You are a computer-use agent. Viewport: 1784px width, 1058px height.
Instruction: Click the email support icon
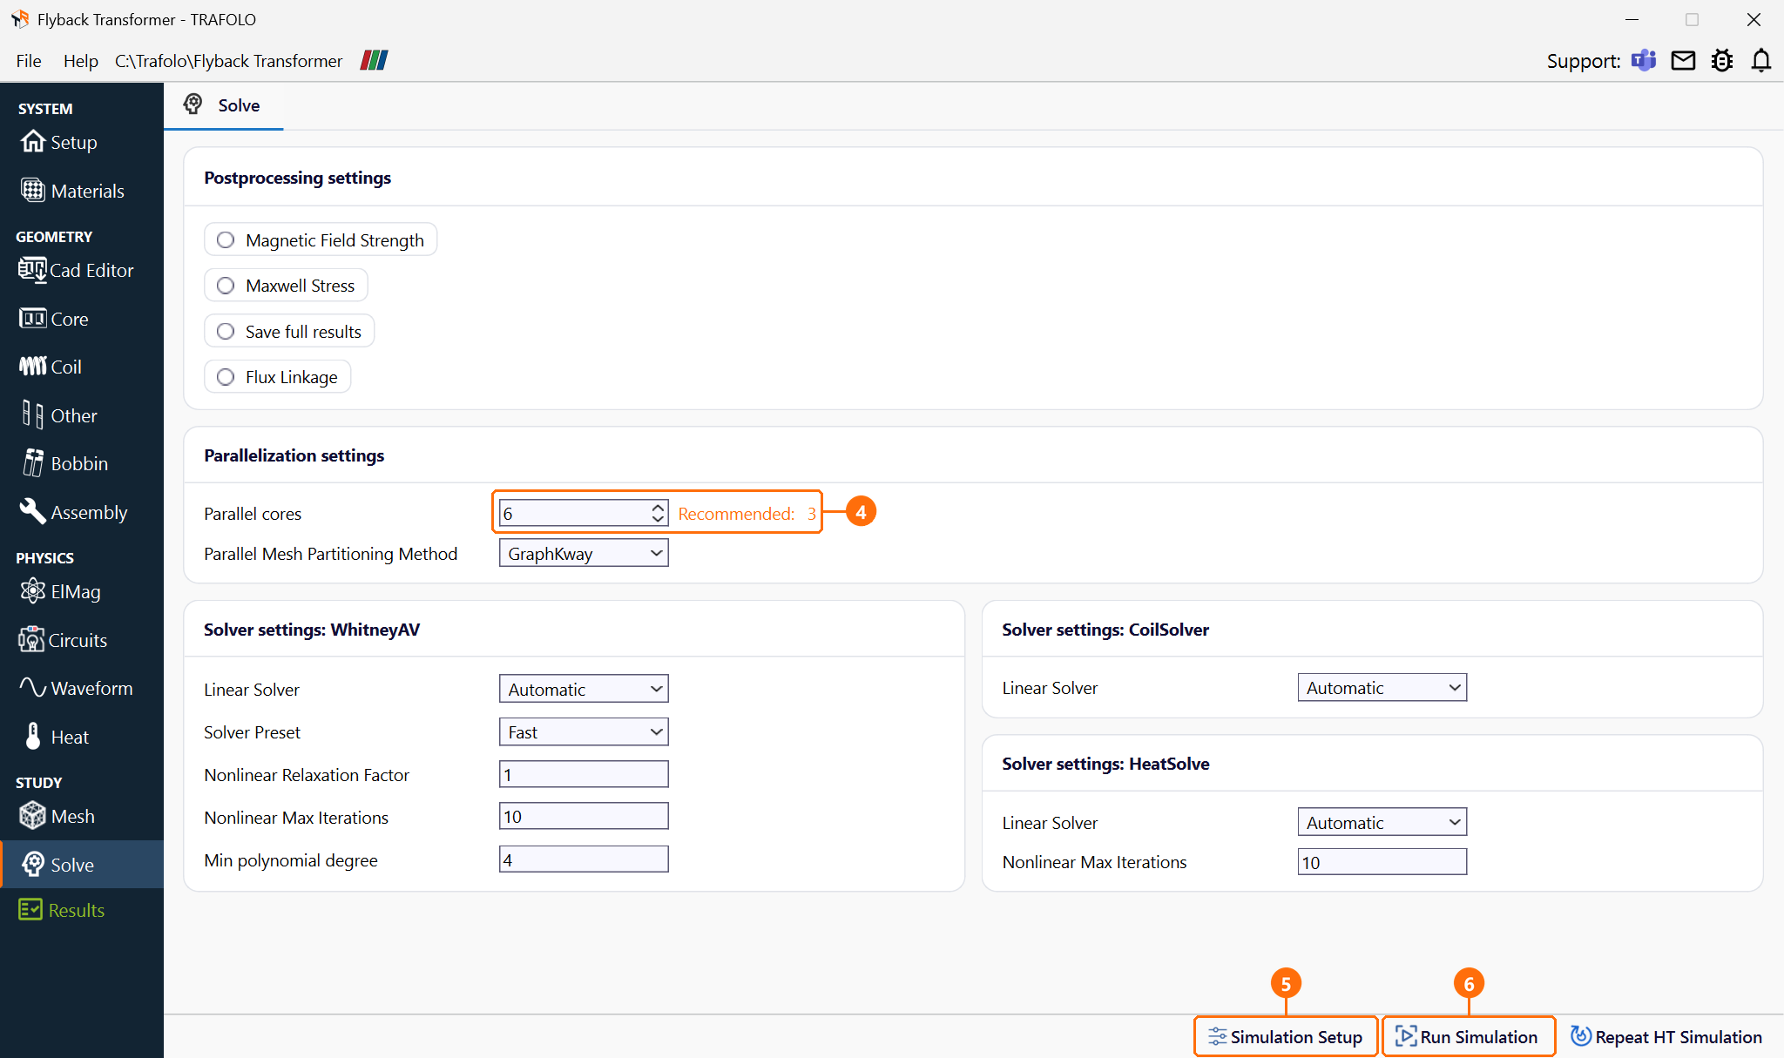[x=1683, y=60]
